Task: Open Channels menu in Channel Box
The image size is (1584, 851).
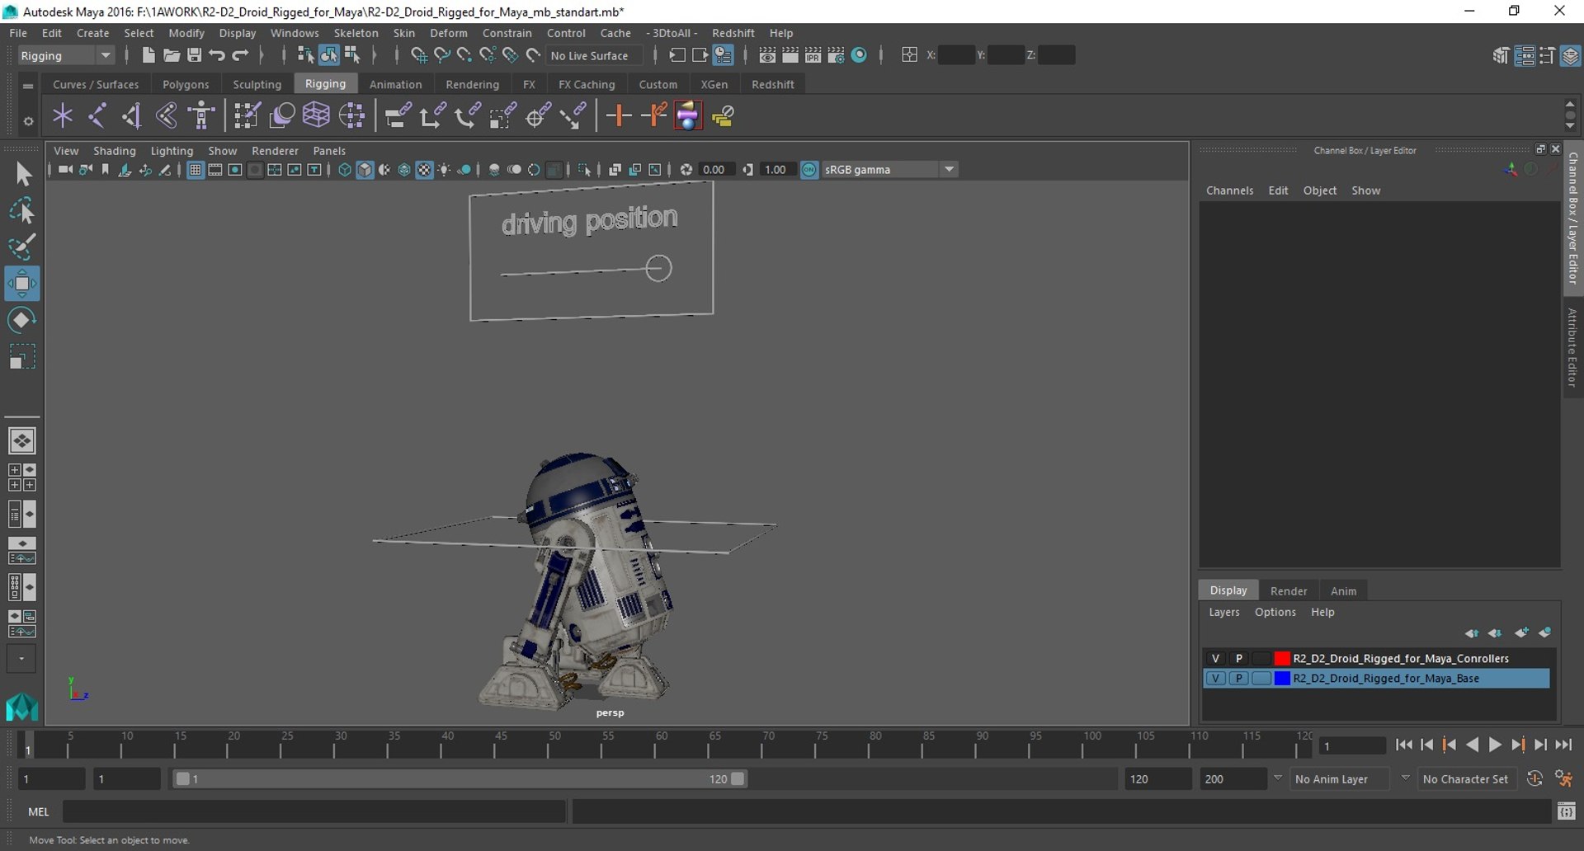Action: [x=1229, y=190]
